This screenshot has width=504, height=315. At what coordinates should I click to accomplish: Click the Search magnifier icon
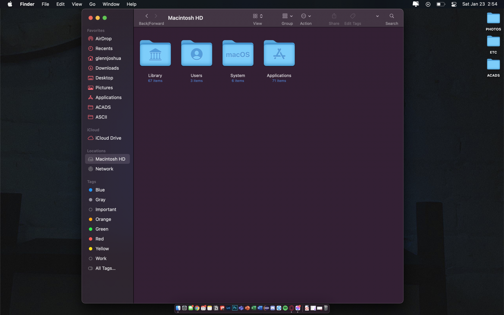[x=392, y=16]
